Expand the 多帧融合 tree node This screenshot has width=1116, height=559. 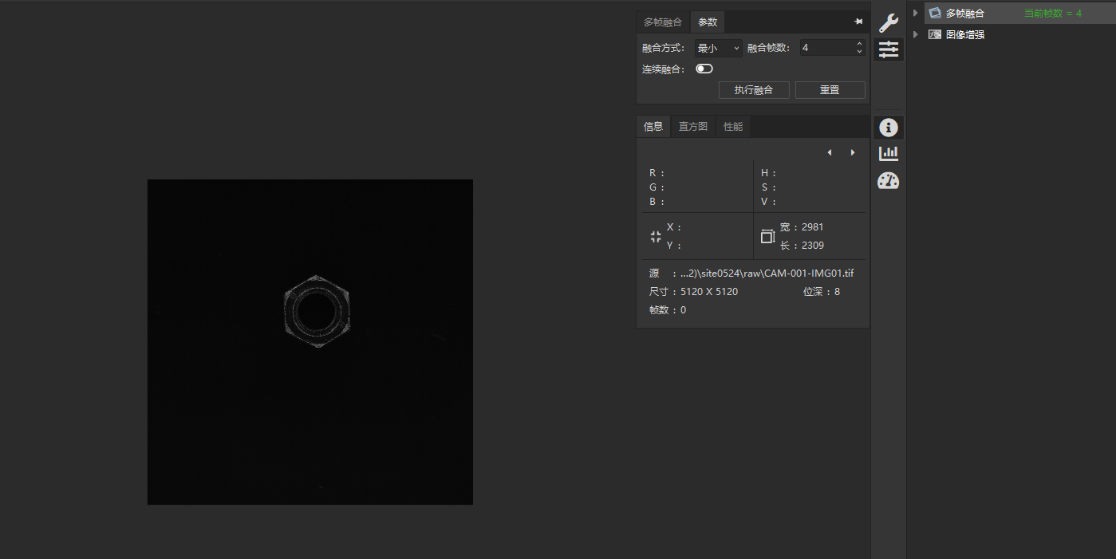click(916, 13)
